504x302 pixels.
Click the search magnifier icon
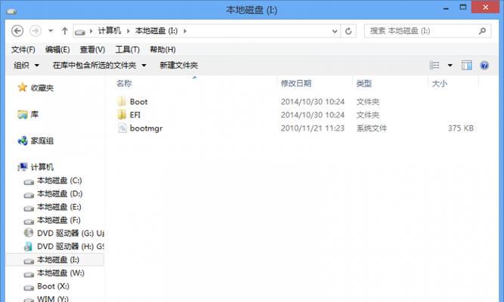tap(482, 31)
